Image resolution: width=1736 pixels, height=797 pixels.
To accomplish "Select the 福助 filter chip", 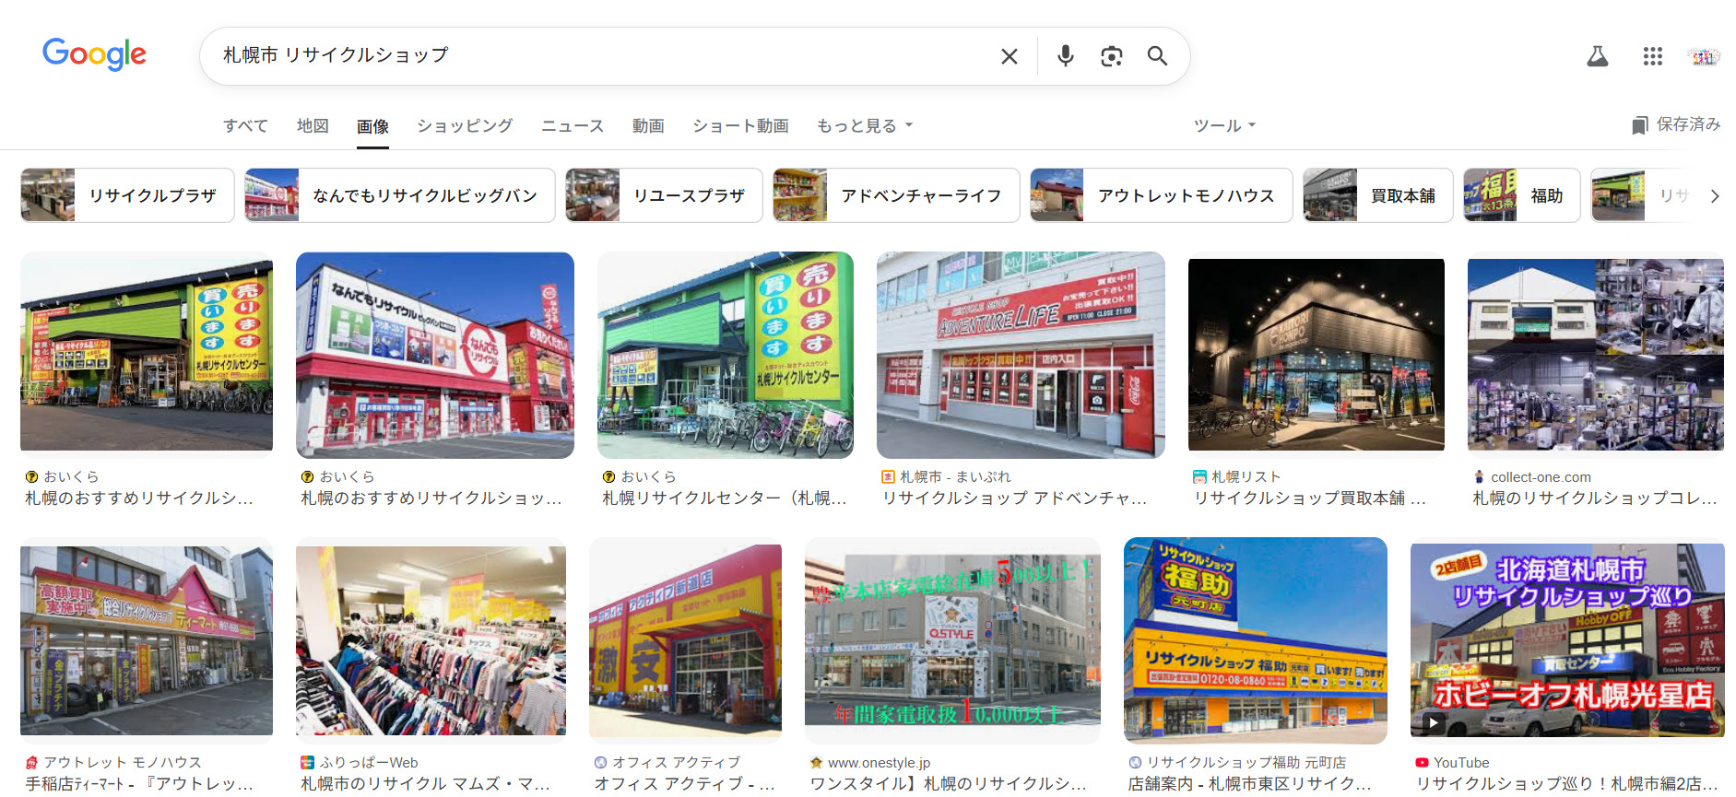I will point(1521,195).
